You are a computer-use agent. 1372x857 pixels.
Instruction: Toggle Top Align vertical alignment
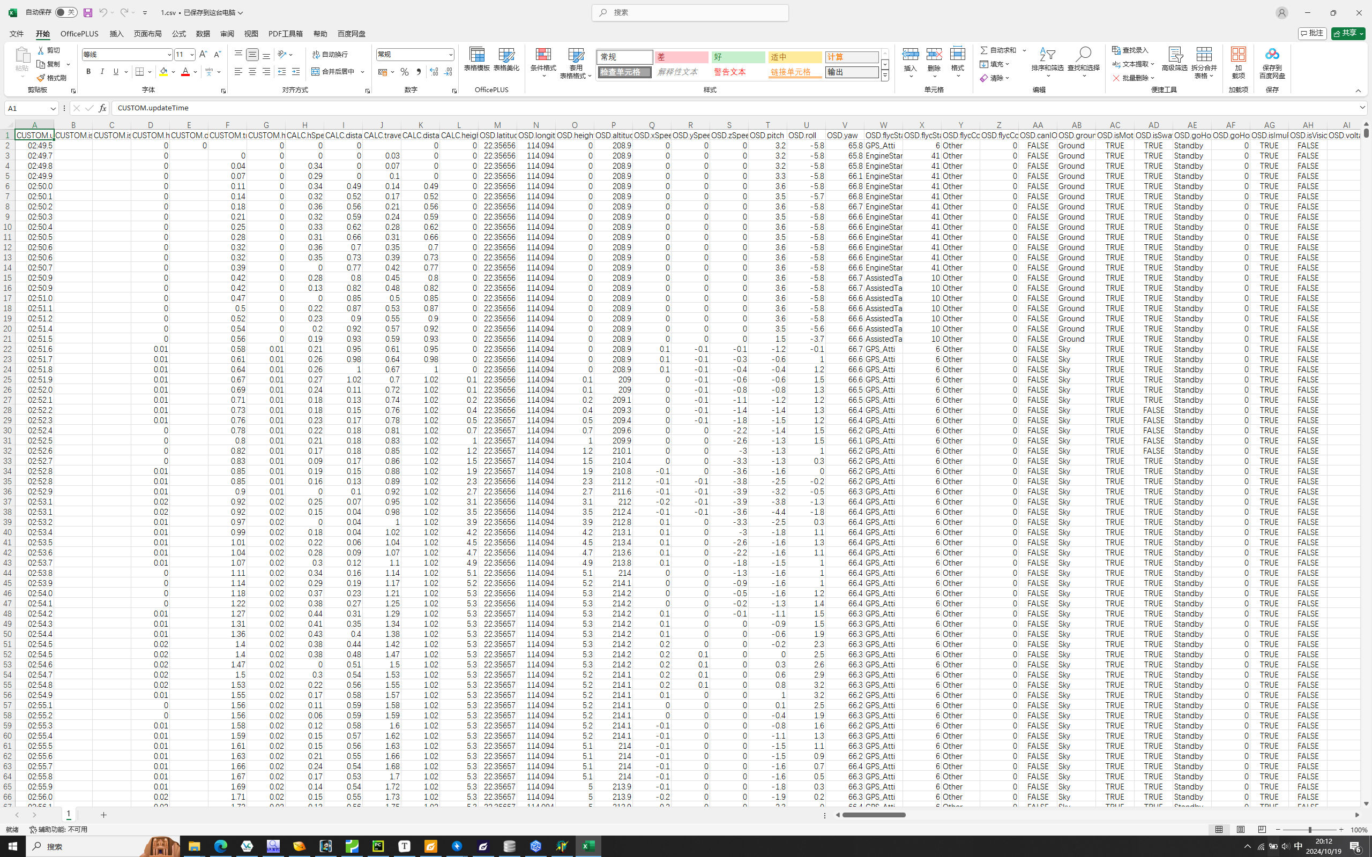click(238, 55)
